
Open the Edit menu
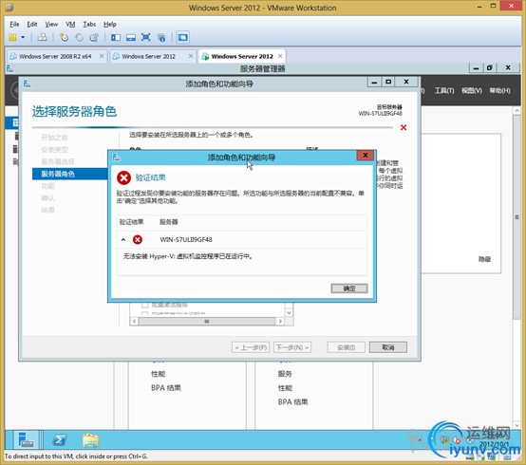coord(32,24)
